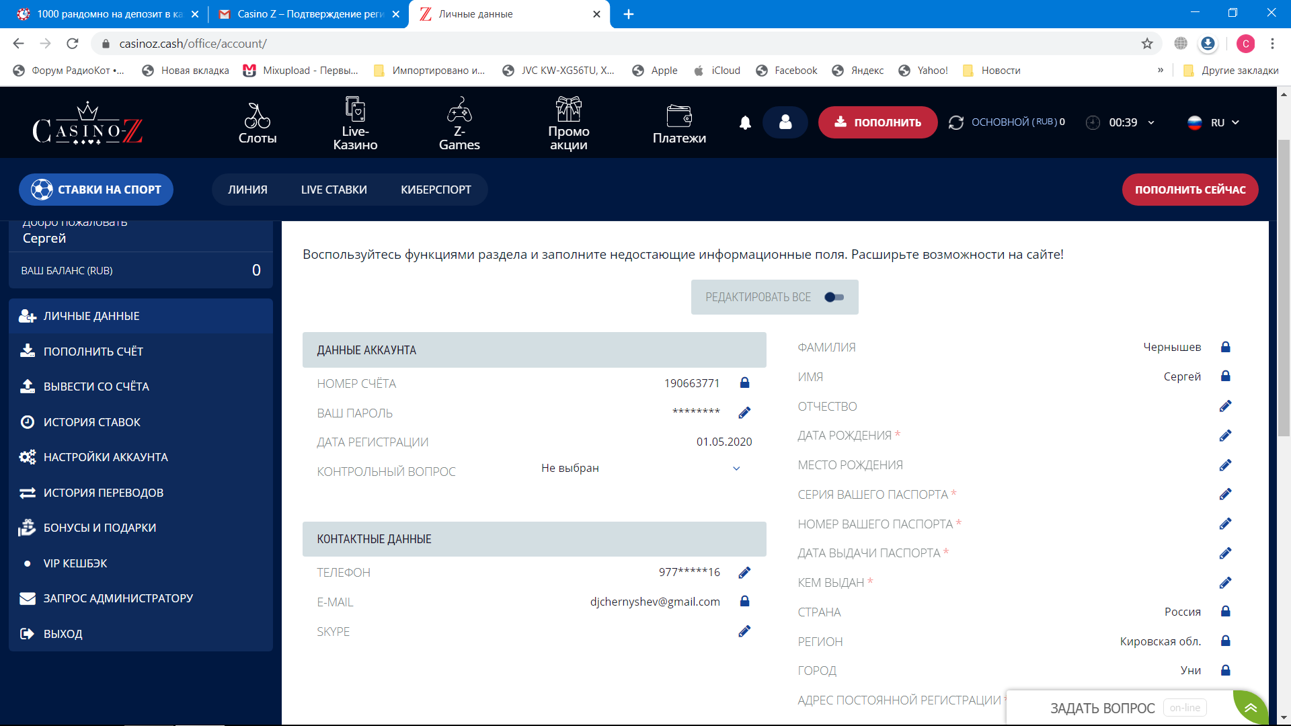Screen dimensions: 1291x726
Task: Click Skype field edit pencil
Action: point(744,631)
